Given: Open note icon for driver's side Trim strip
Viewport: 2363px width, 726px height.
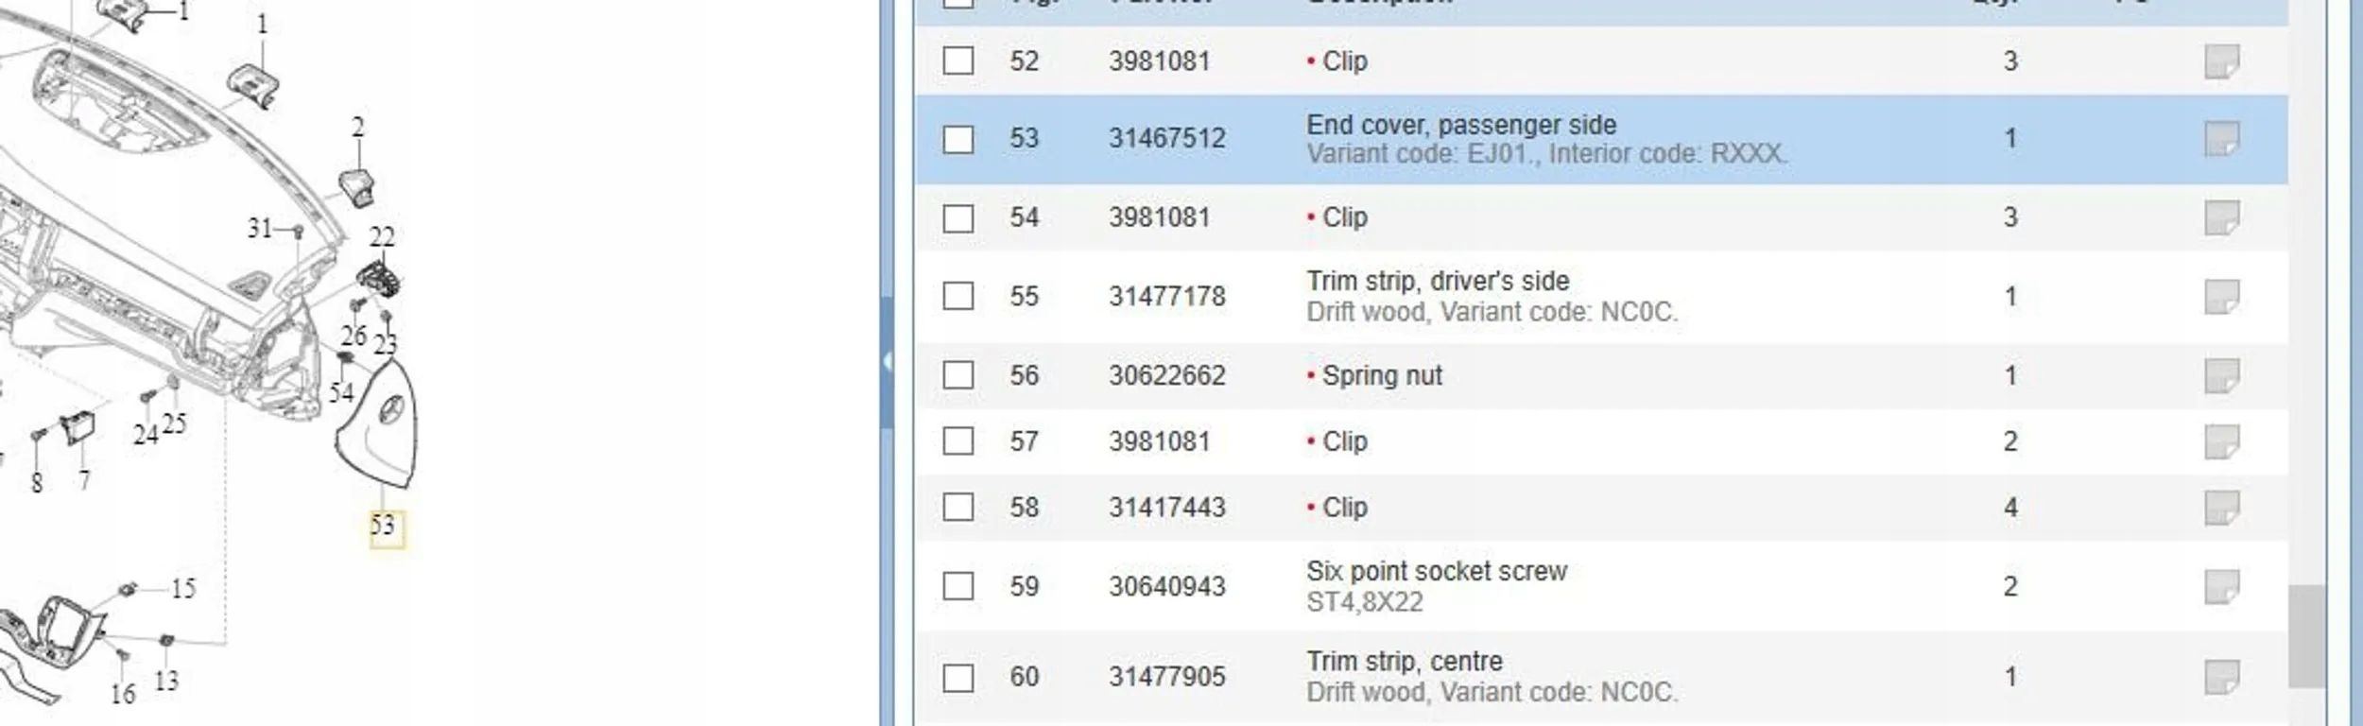Looking at the screenshot, I should point(2221,297).
